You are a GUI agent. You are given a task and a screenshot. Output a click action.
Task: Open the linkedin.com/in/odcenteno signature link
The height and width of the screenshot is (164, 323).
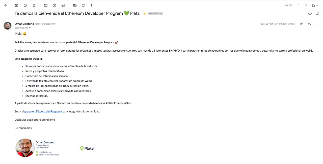click(48, 155)
